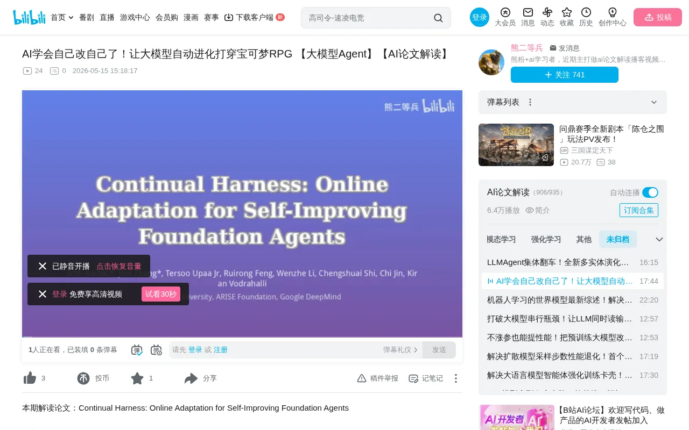Click 点击恢复音量 to unmute

119,266
